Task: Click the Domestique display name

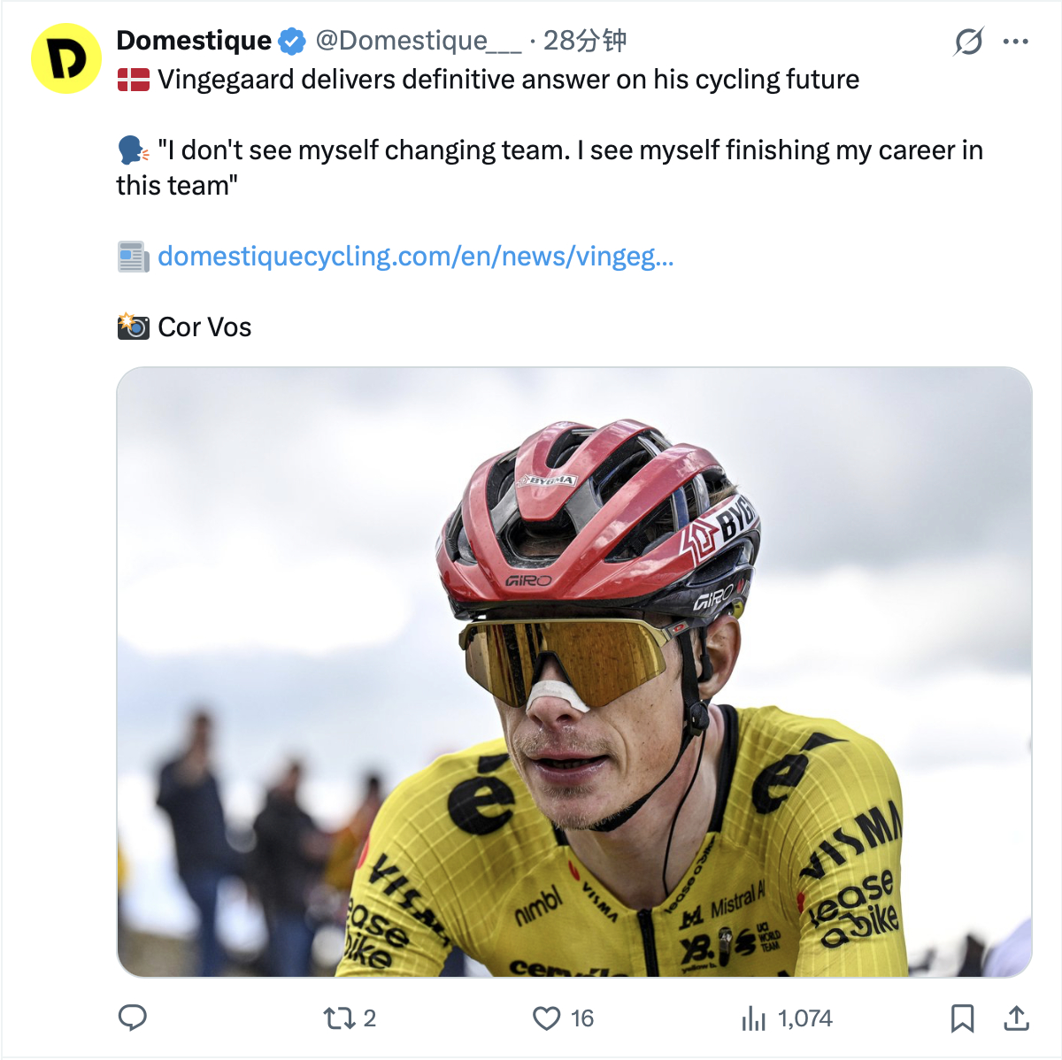Action: [x=194, y=41]
